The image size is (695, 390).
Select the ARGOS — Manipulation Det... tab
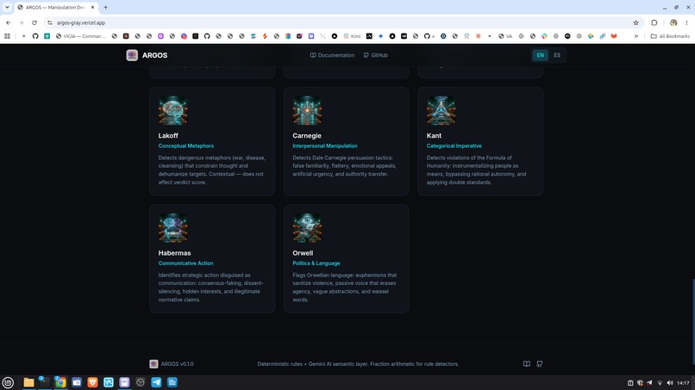55,7
